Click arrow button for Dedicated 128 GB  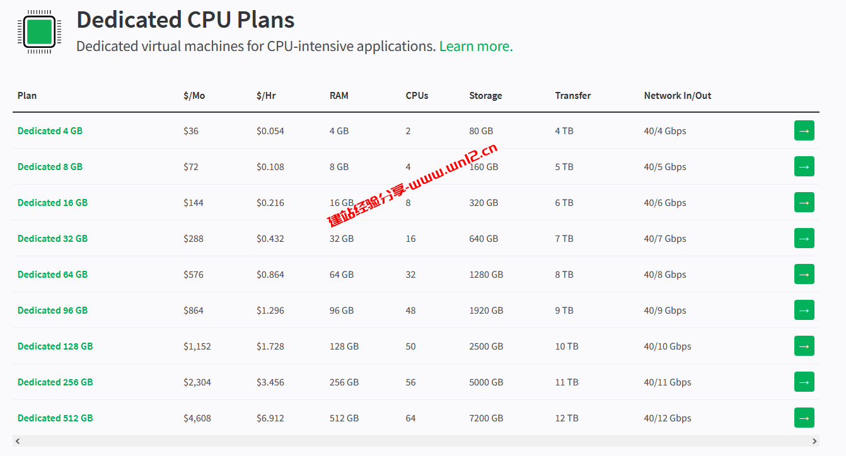click(x=804, y=346)
